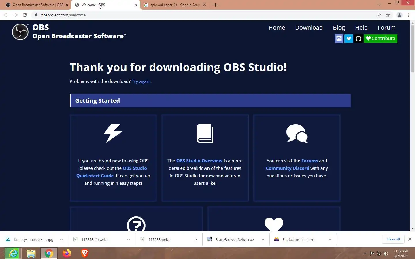Open the OBS Discord icon link
The width and height of the screenshot is (415, 259).
point(339,39)
